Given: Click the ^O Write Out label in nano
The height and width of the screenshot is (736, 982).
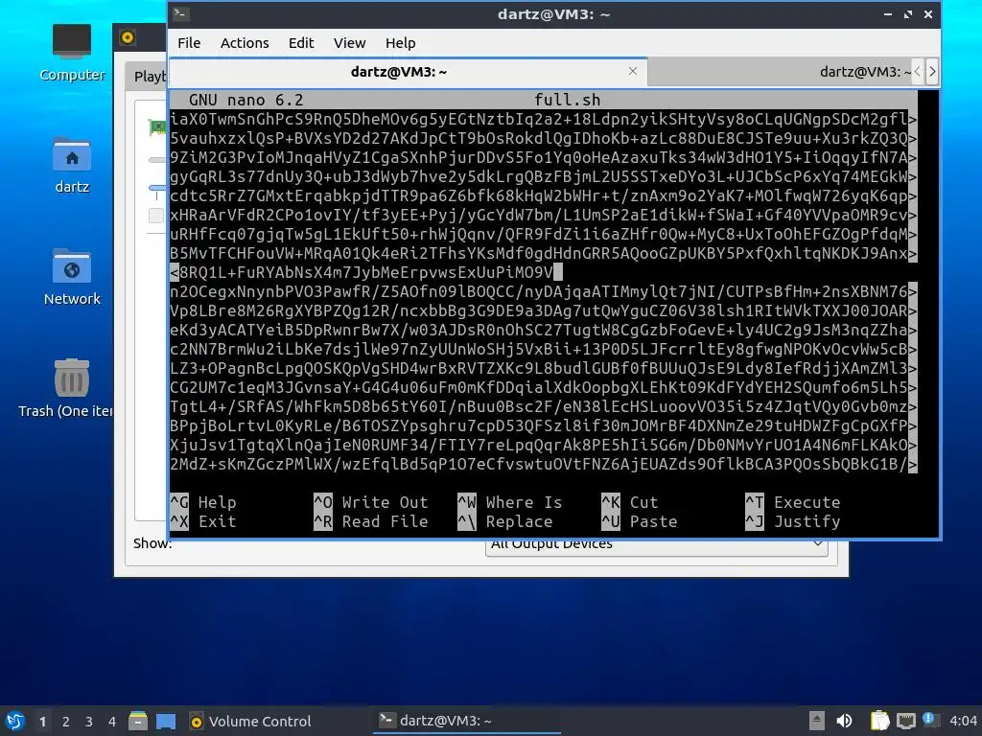Looking at the screenshot, I should (371, 502).
